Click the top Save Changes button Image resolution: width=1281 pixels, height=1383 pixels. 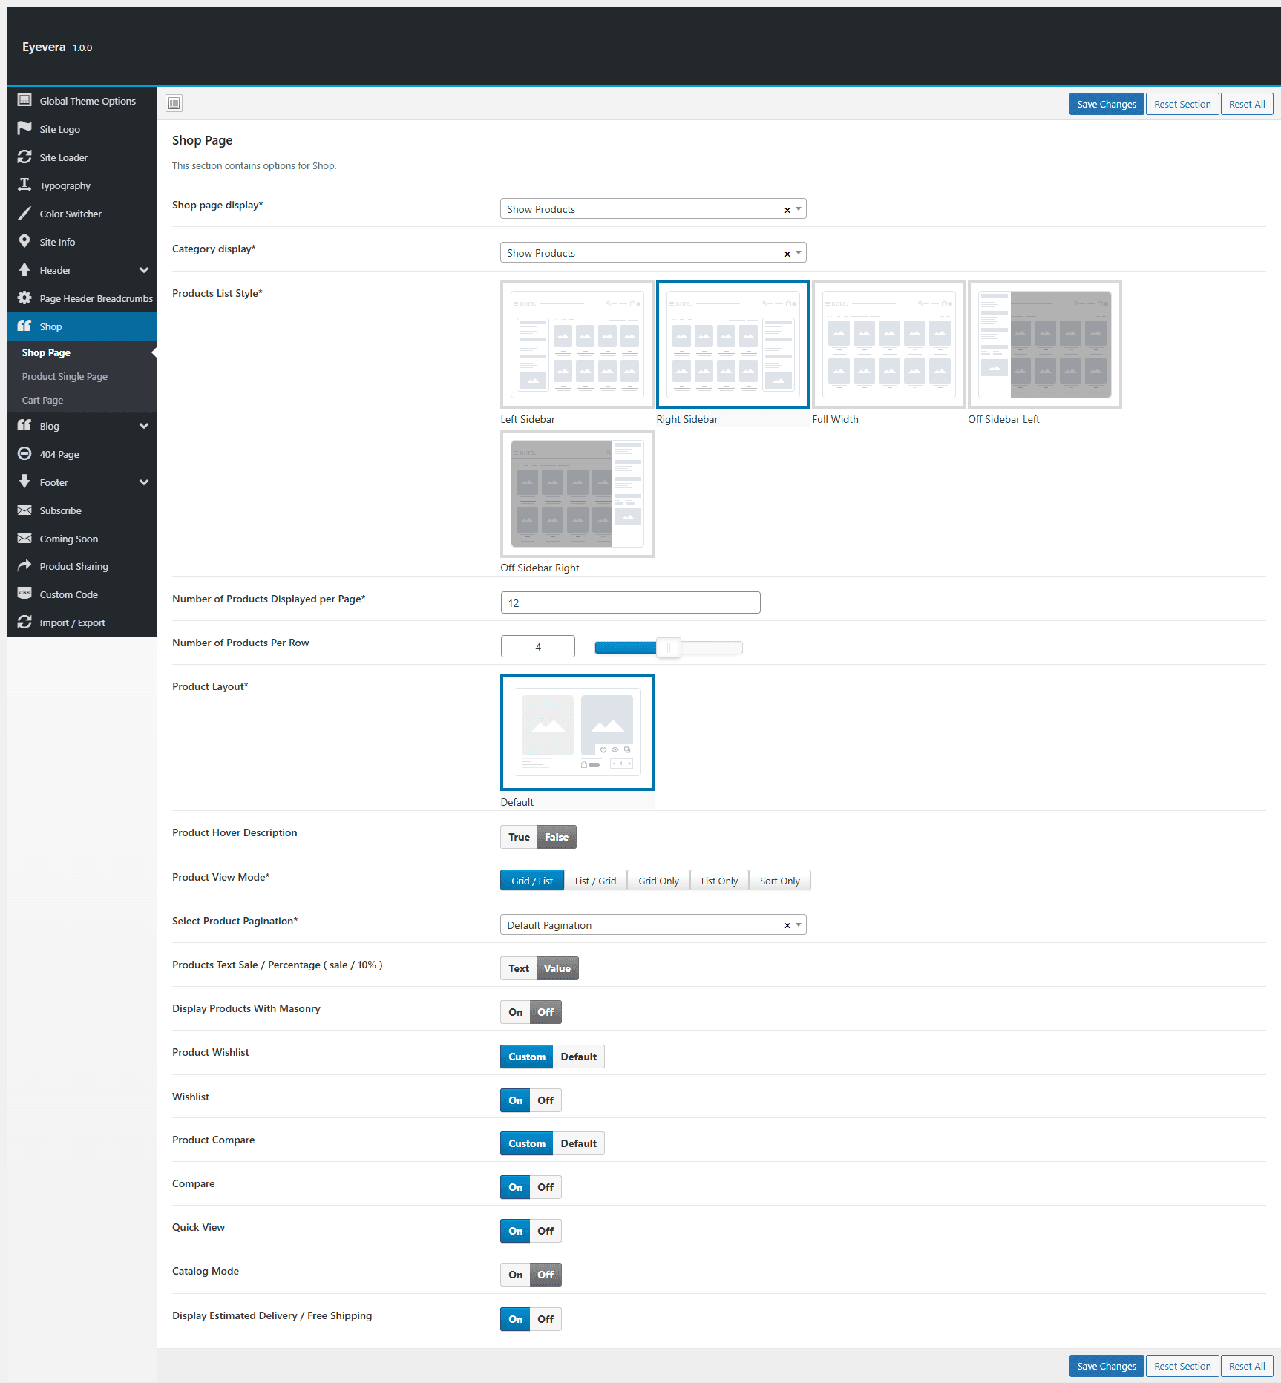[1106, 104]
